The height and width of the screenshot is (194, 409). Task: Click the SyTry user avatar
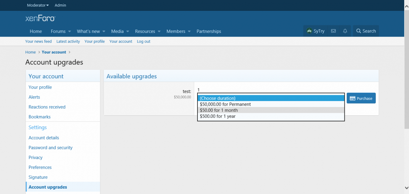(309, 31)
